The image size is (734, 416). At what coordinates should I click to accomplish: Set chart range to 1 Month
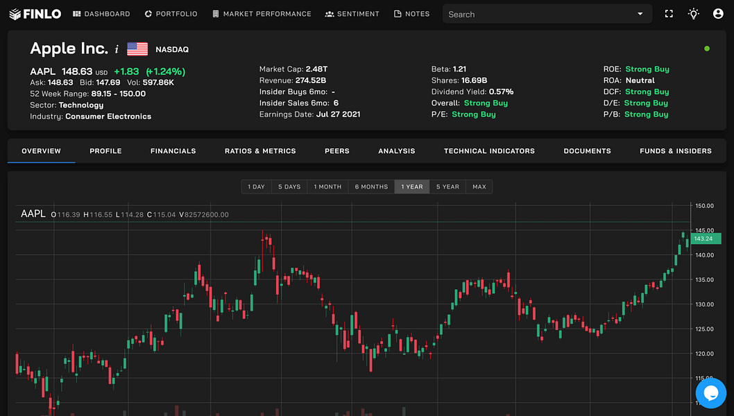[327, 187]
